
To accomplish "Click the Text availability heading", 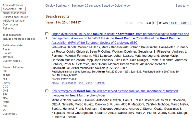I will pyautogui.click(x=12, y=35).
